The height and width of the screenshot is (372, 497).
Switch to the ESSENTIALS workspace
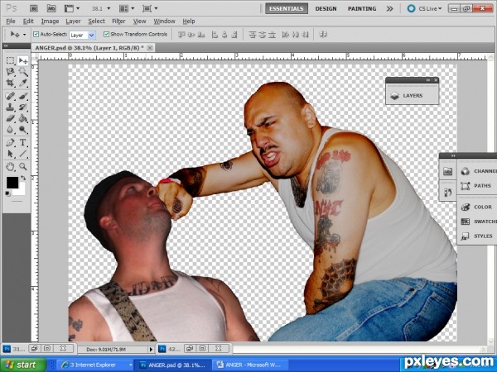click(x=287, y=9)
